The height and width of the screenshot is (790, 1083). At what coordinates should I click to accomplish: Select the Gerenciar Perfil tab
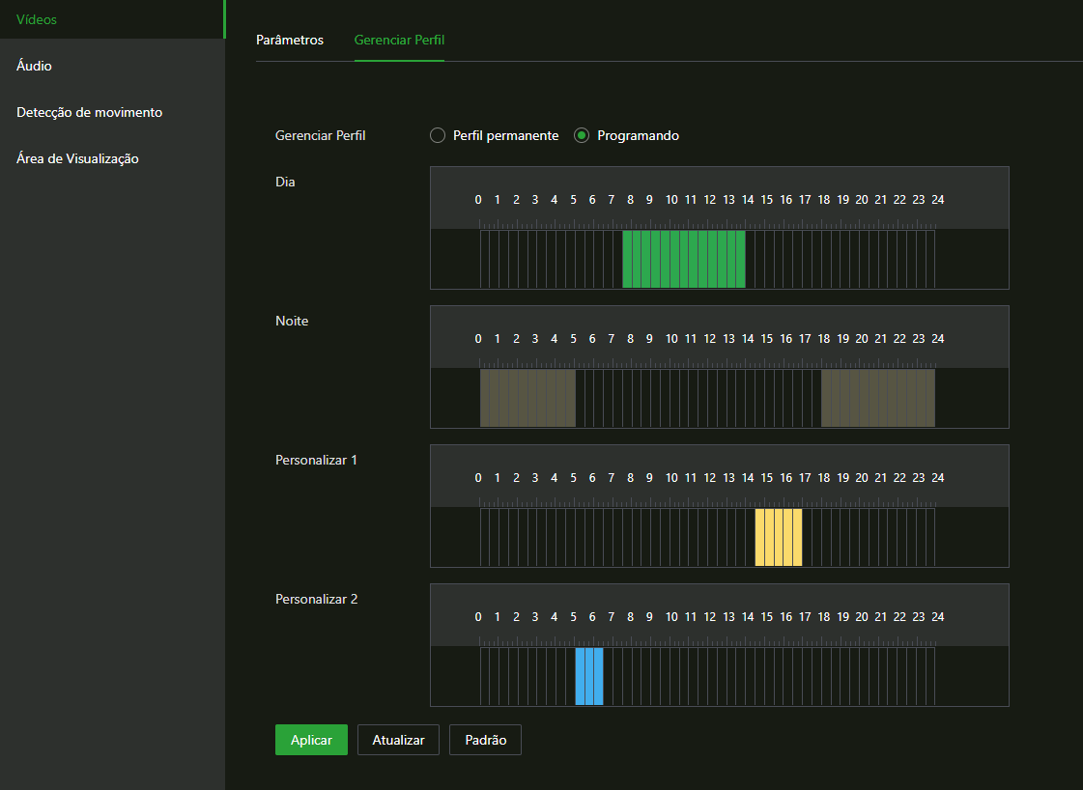coord(399,40)
